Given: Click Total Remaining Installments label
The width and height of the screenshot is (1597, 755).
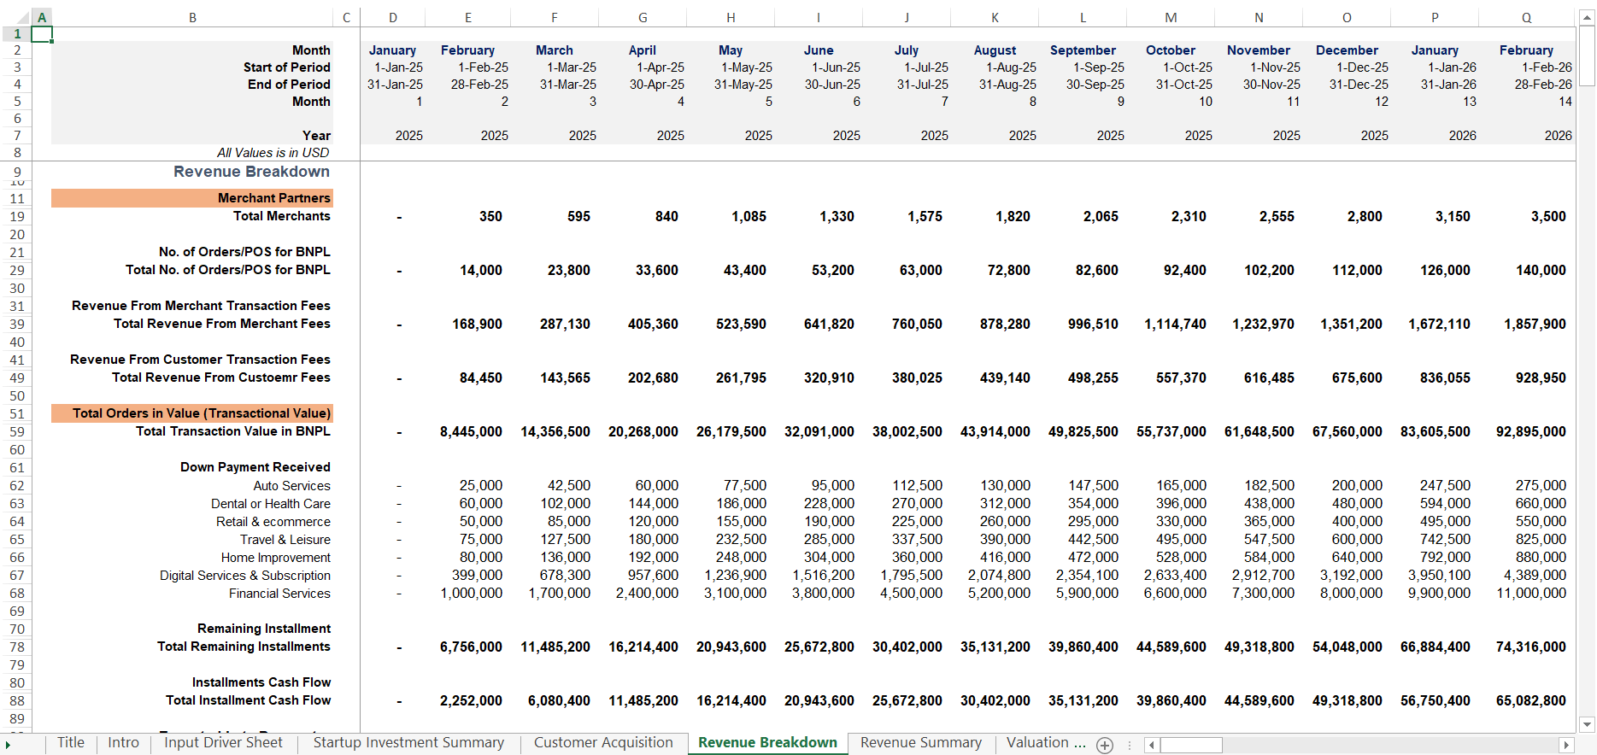Looking at the screenshot, I should [244, 647].
